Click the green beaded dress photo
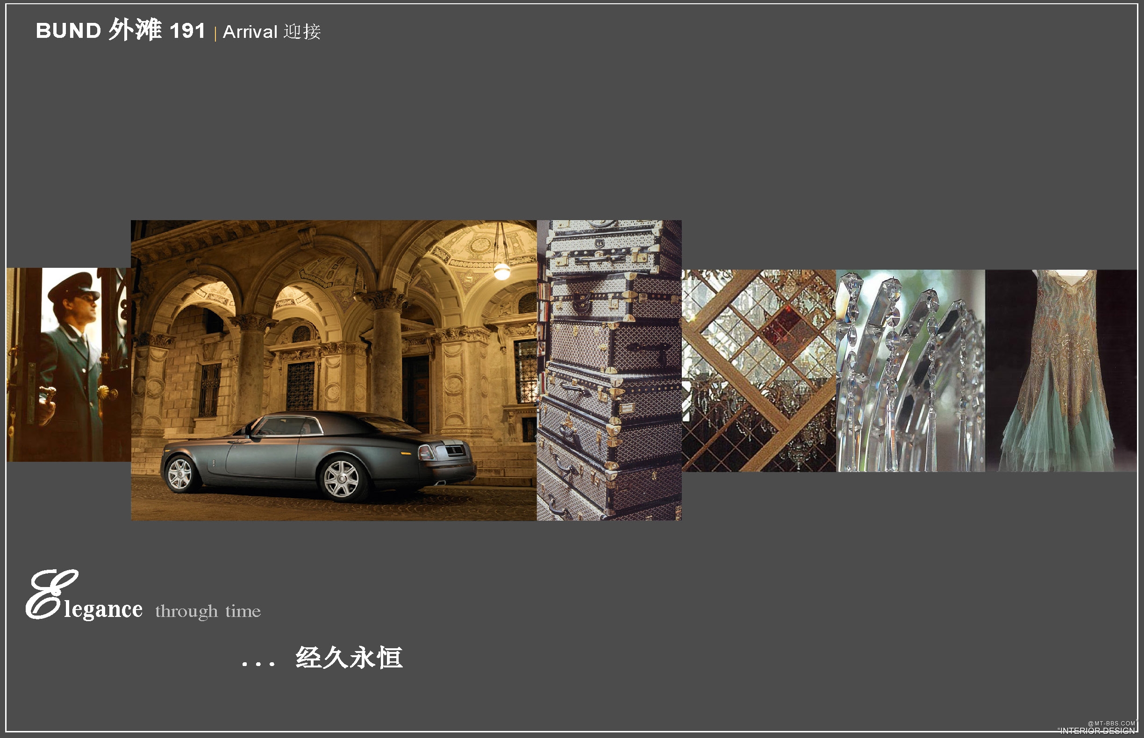 tap(1061, 371)
